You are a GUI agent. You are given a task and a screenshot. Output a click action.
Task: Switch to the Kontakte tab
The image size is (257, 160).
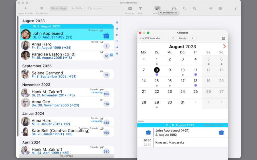pos(77,8)
